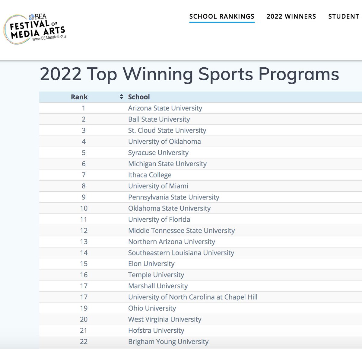Click rank number 10 cell
This screenshot has height=349, width=362.
click(x=84, y=208)
